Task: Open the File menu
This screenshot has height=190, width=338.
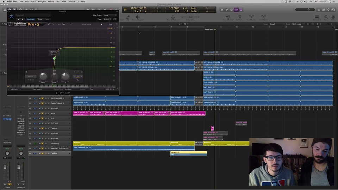Action: click(21, 1)
